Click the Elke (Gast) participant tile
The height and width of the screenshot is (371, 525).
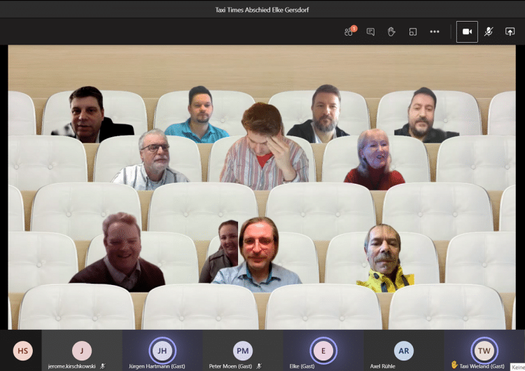(x=323, y=351)
